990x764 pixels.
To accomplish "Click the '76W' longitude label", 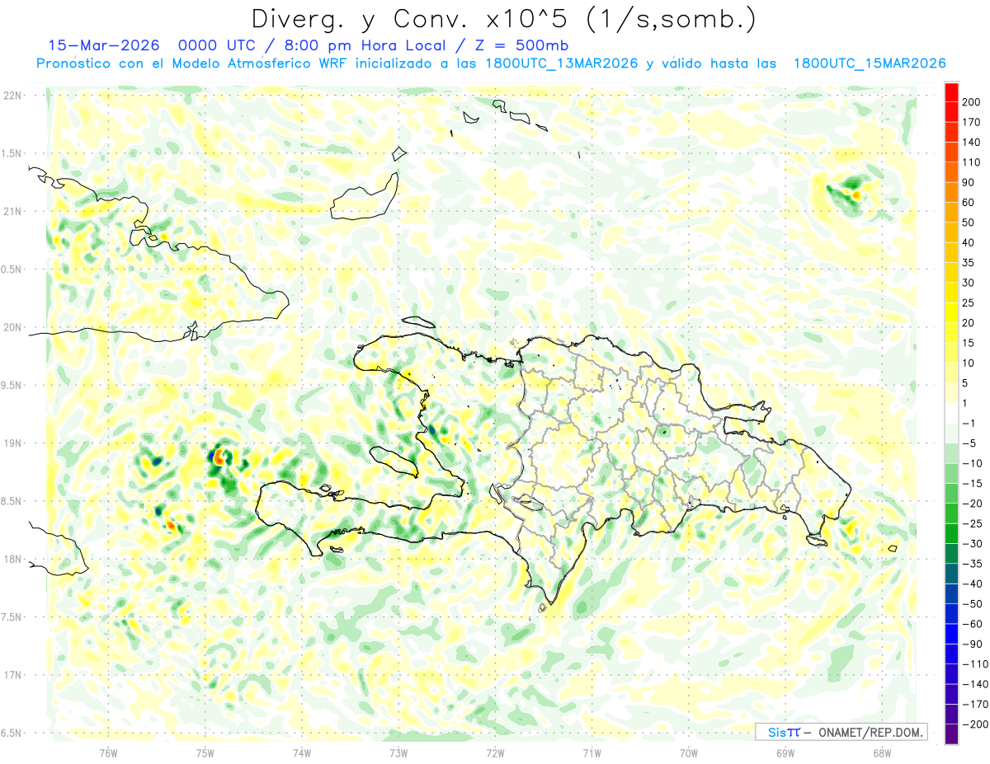I will point(108,753).
